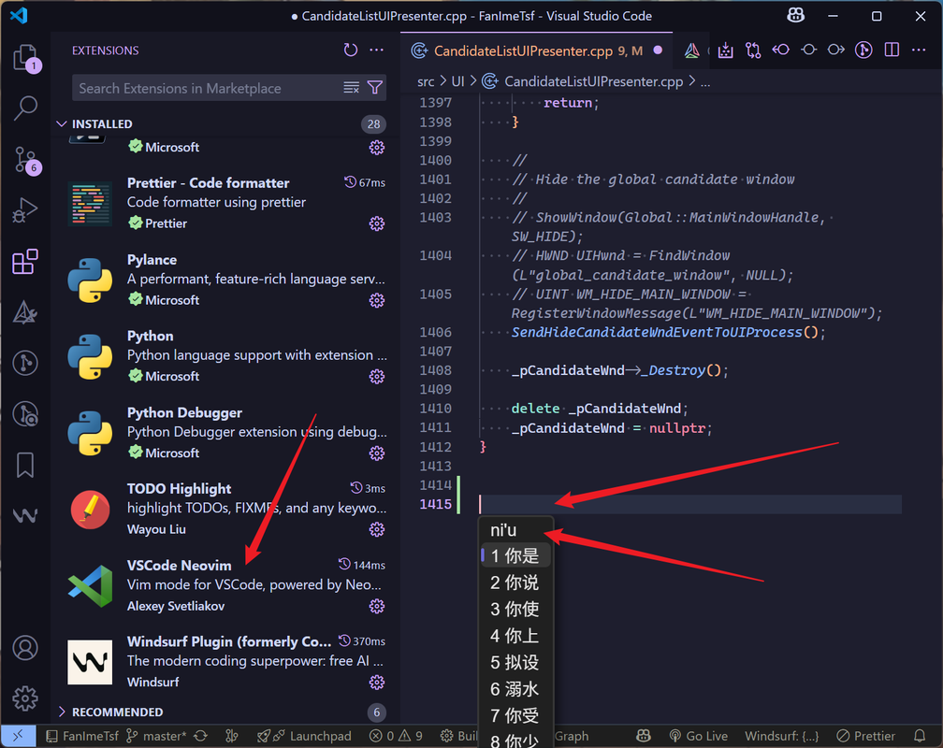This screenshot has height=748, width=943.
Task: Select IME candidate 4 你上
Action: [515, 635]
